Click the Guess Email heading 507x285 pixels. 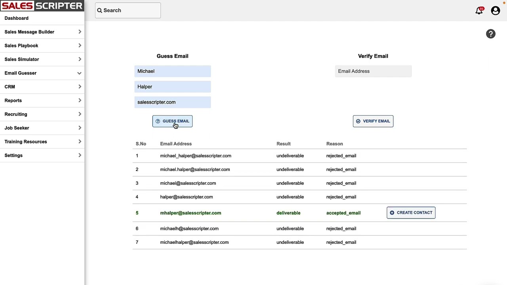point(172,56)
